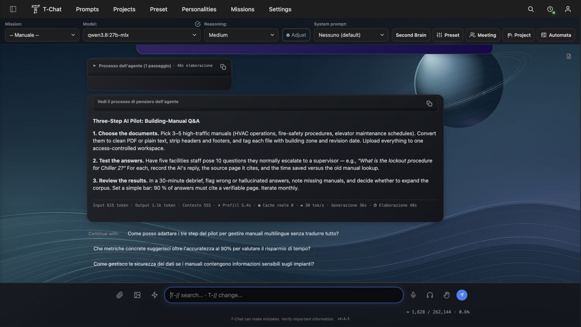Image resolution: width=581 pixels, height=327 pixels.
Task: Toggle the sidebar panel icon
Action: point(13,9)
